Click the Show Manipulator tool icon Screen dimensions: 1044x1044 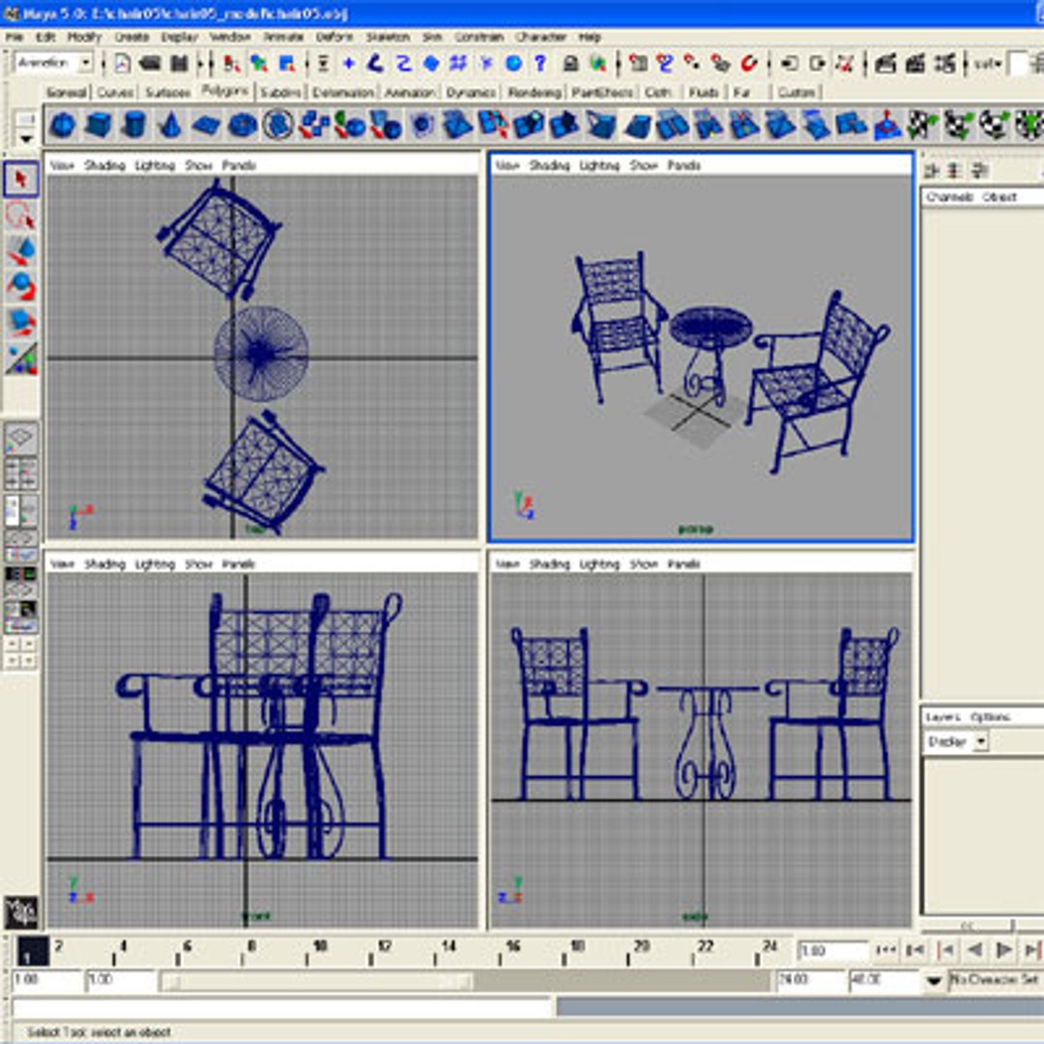click(x=20, y=359)
